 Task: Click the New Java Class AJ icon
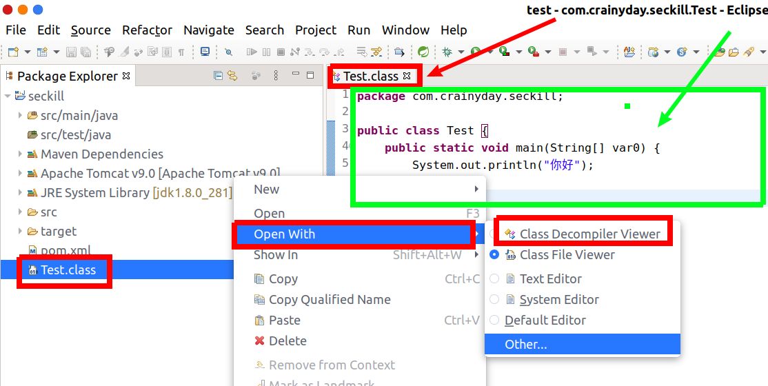click(629, 52)
